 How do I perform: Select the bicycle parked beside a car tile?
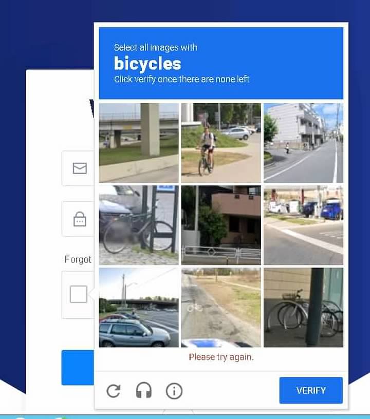[138, 225]
